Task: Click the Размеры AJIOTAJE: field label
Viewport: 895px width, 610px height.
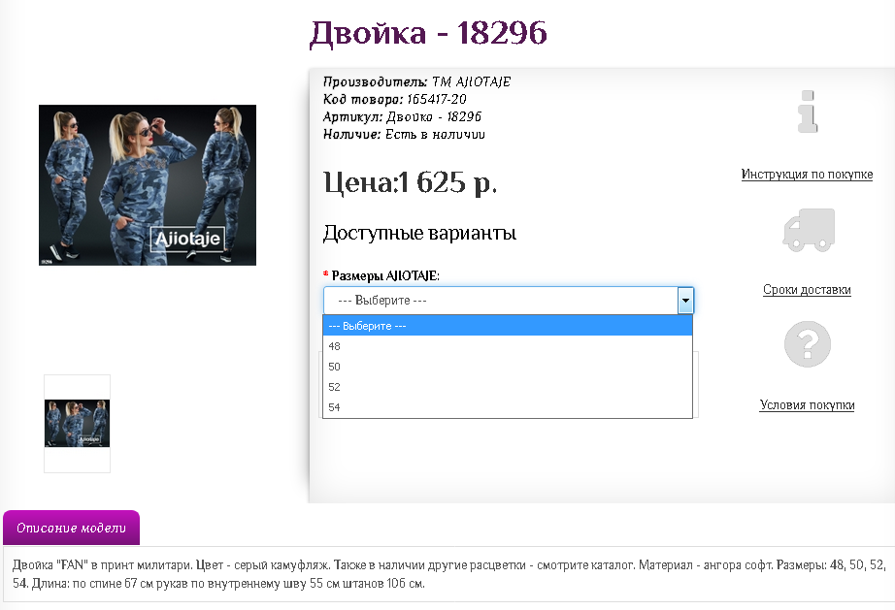Action: [x=385, y=276]
